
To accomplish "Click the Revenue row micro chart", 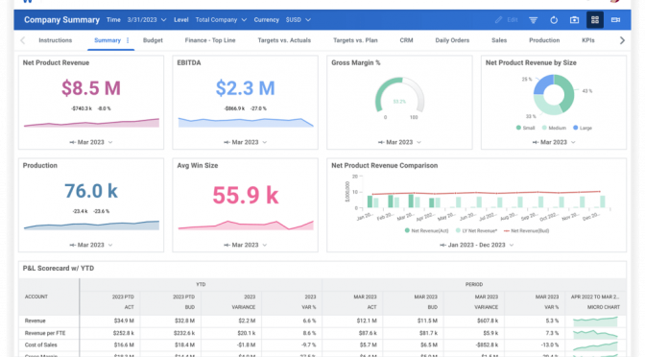I will pyautogui.click(x=595, y=321).
